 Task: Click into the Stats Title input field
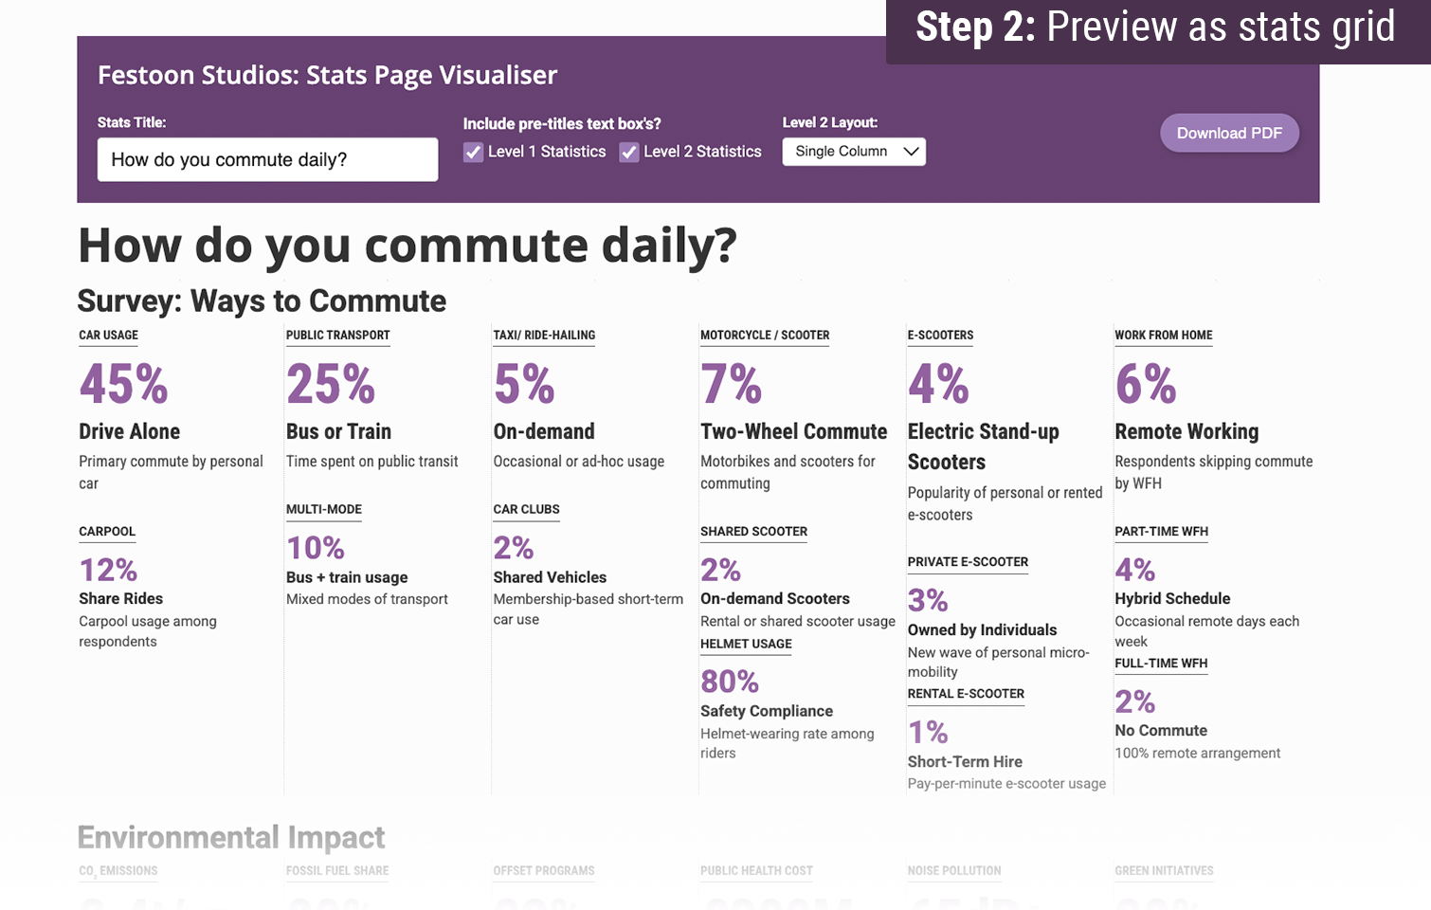267,159
